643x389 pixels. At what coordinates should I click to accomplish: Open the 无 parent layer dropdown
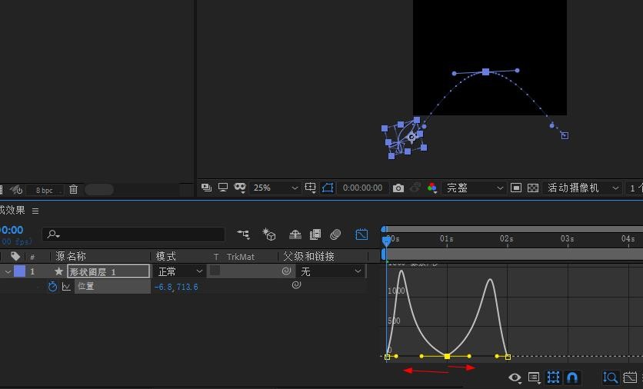pyautogui.click(x=331, y=271)
